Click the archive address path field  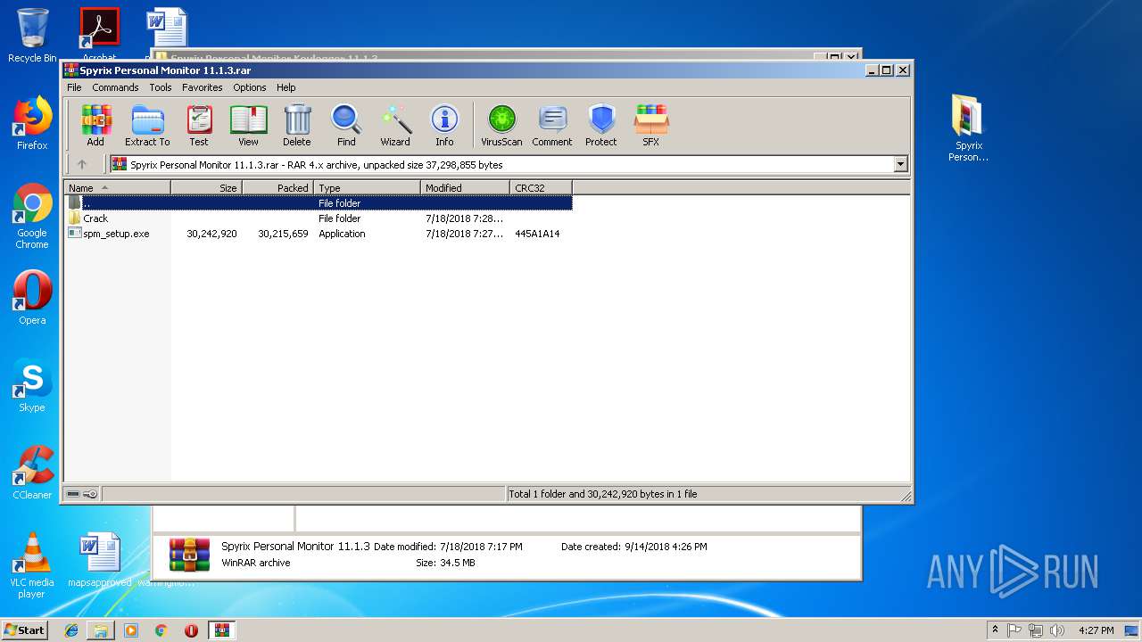(509, 164)
